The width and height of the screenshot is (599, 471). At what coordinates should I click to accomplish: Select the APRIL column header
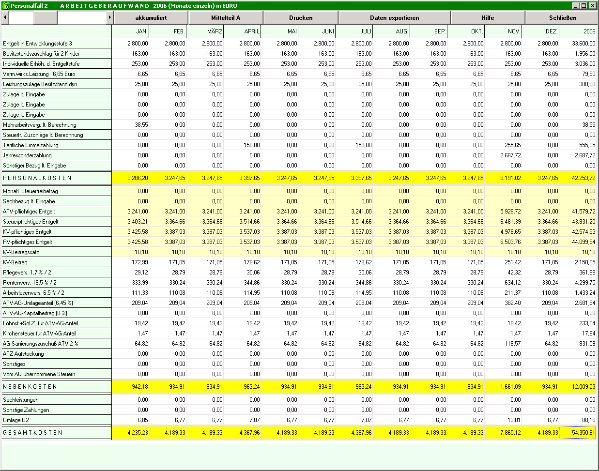pos(243,31)
